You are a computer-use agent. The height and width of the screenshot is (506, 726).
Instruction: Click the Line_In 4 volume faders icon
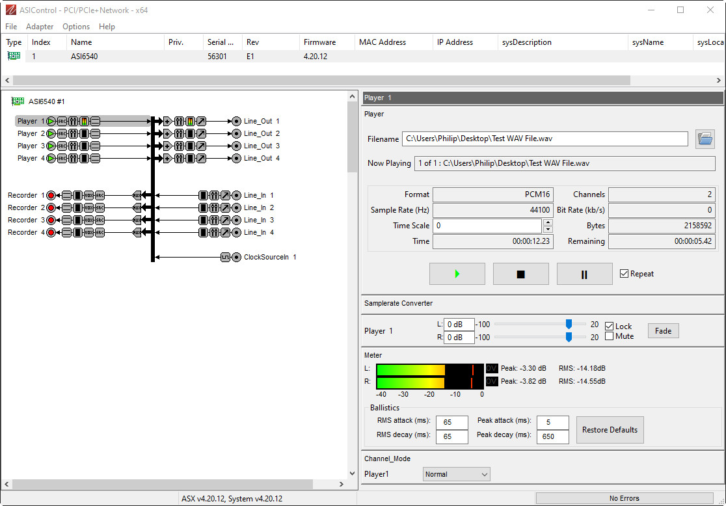(x=214, y=232)
